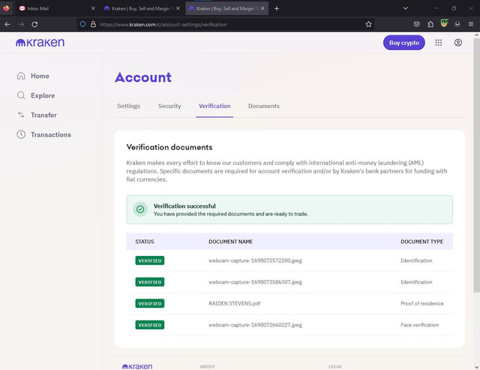480x370 pixels.
Task: Click the DOCUMENT TYPE column header
Action: point(421,242)
